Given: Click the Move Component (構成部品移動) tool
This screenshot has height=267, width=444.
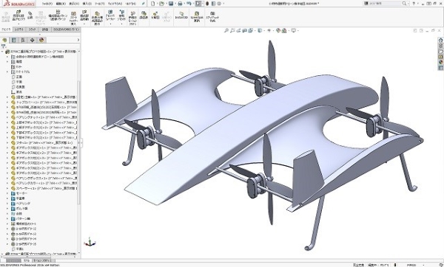Looking at the screenshot, I should (x=84, y=17).
